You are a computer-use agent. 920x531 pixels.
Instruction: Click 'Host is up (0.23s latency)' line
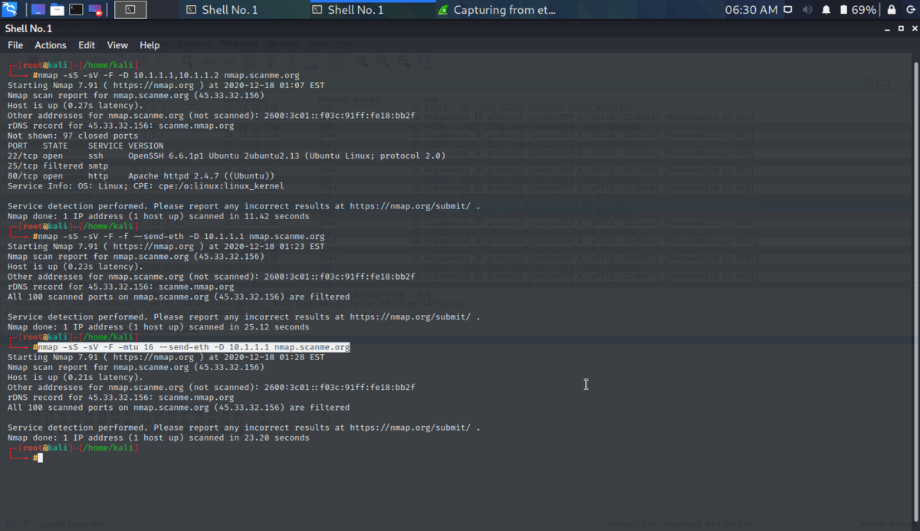[75, 267]
